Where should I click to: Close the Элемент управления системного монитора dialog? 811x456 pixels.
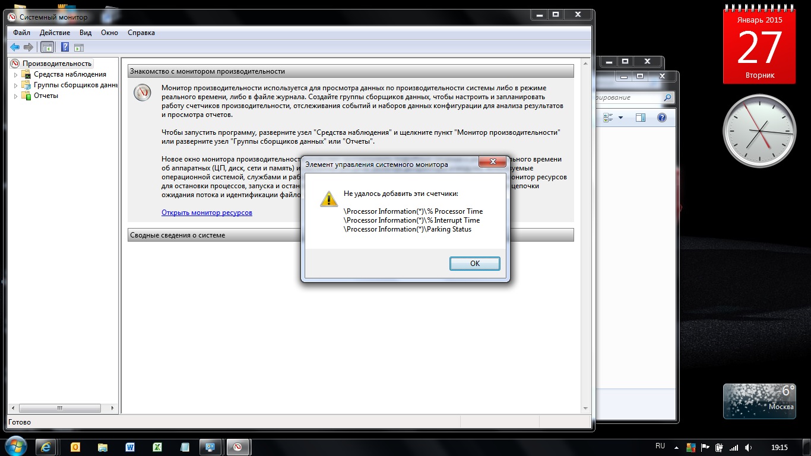[x=493, y=162]
